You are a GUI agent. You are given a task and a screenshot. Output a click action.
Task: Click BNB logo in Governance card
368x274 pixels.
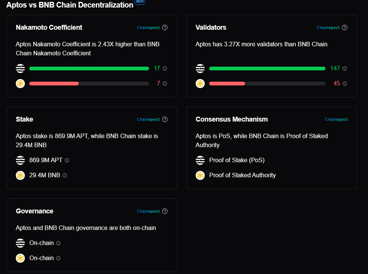pos(20,258)
